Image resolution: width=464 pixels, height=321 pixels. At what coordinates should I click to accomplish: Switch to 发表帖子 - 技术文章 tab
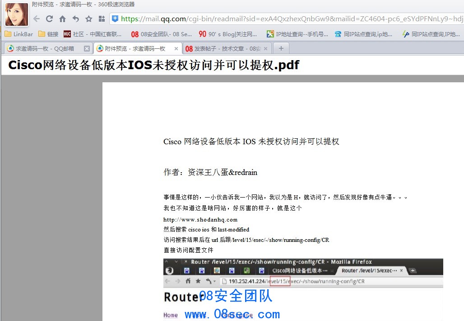coord(223,49)
